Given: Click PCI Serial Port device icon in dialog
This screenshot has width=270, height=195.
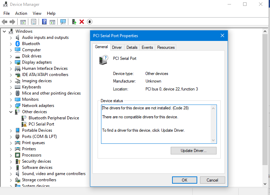Looking at the screenshot, I should point(103,60).
